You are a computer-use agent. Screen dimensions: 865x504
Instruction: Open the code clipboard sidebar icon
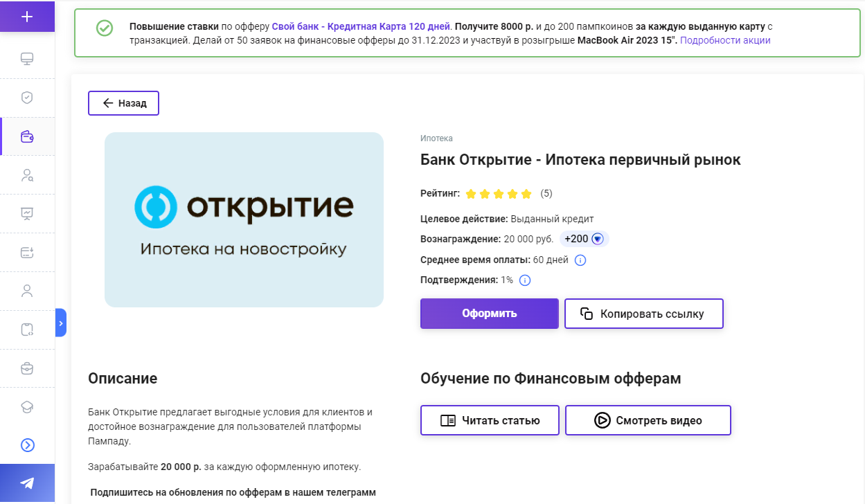[x=27, y=329]
